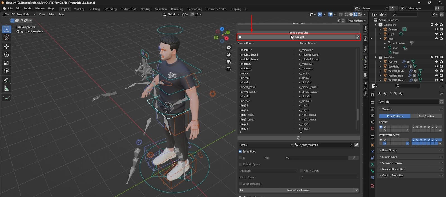Expand the Inverse Kinematics section
The width and height of the screenshot is (446, 197).
(393, 169)
